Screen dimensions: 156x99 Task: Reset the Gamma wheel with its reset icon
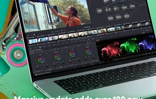(62, 51)
